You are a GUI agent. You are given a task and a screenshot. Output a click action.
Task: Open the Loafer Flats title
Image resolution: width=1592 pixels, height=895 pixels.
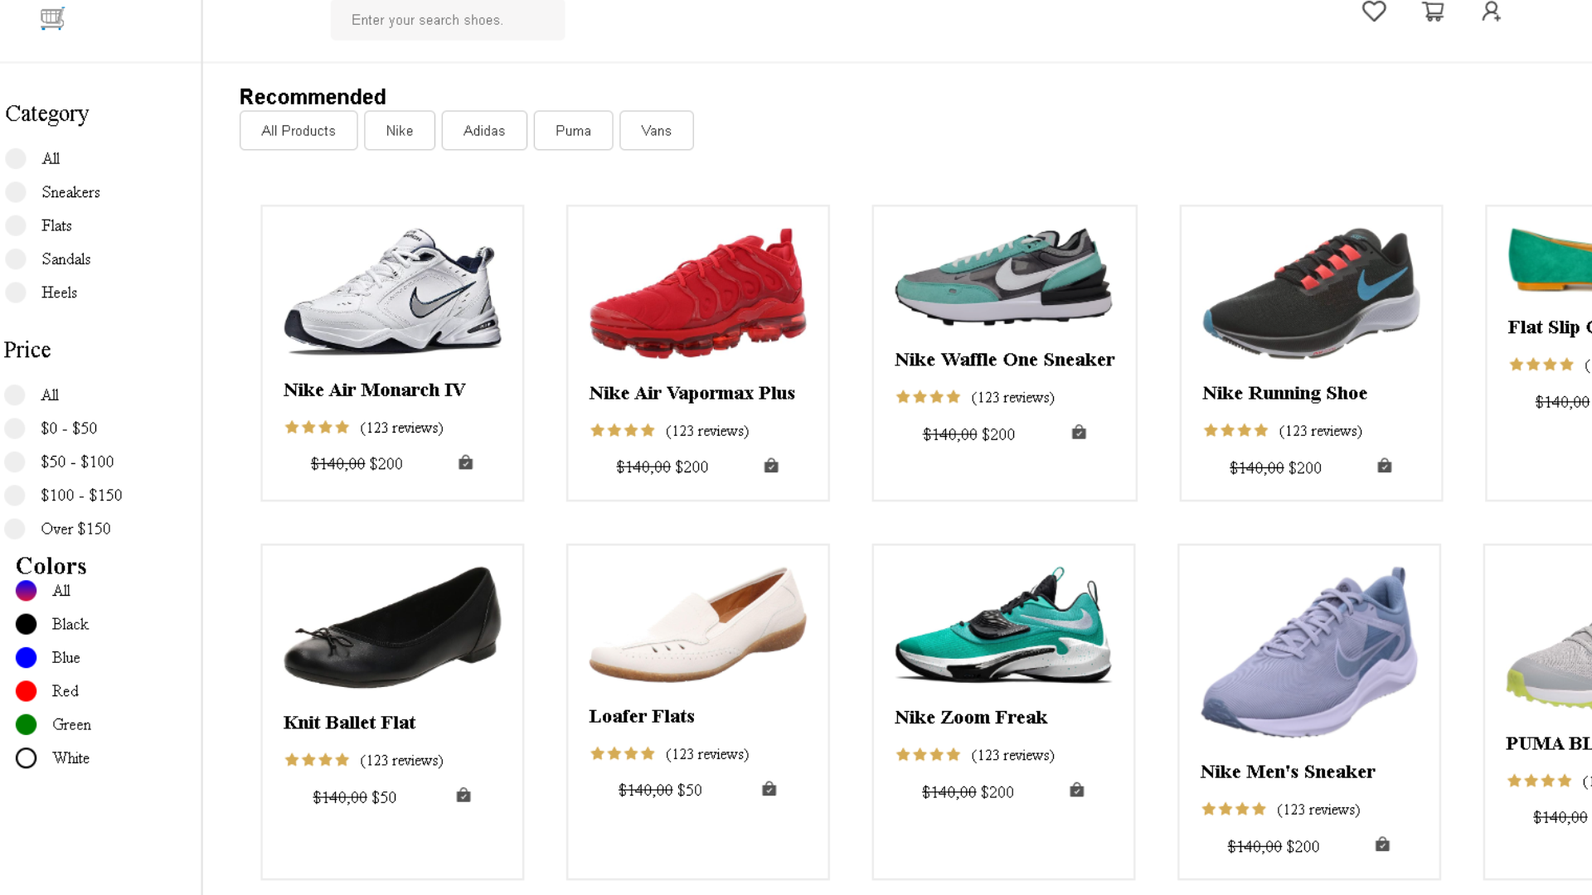(x=642, y=716)
